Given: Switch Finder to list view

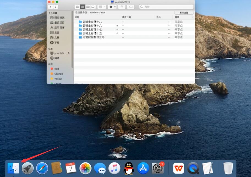Looking at the screenshot, I should coord(82,7).
